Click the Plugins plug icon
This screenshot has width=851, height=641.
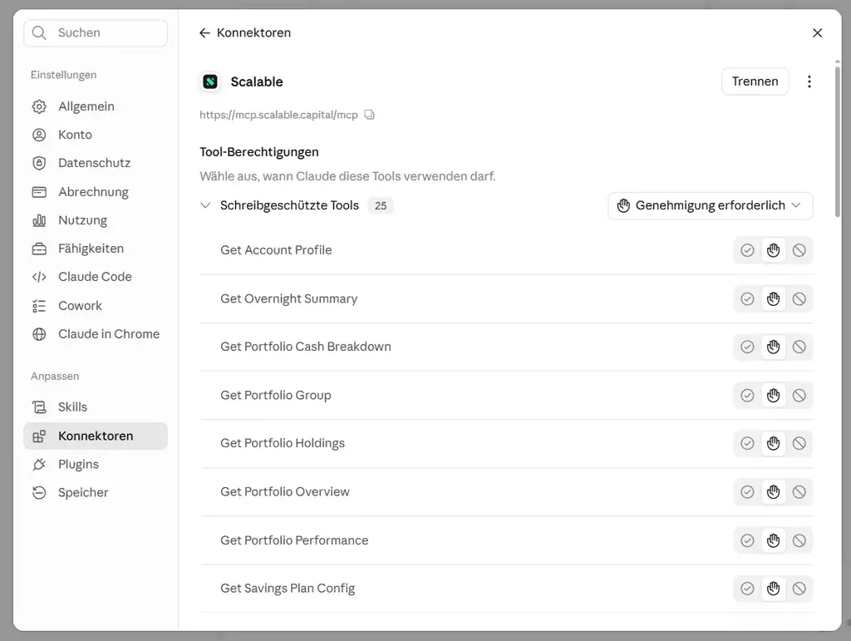(39, 465)
